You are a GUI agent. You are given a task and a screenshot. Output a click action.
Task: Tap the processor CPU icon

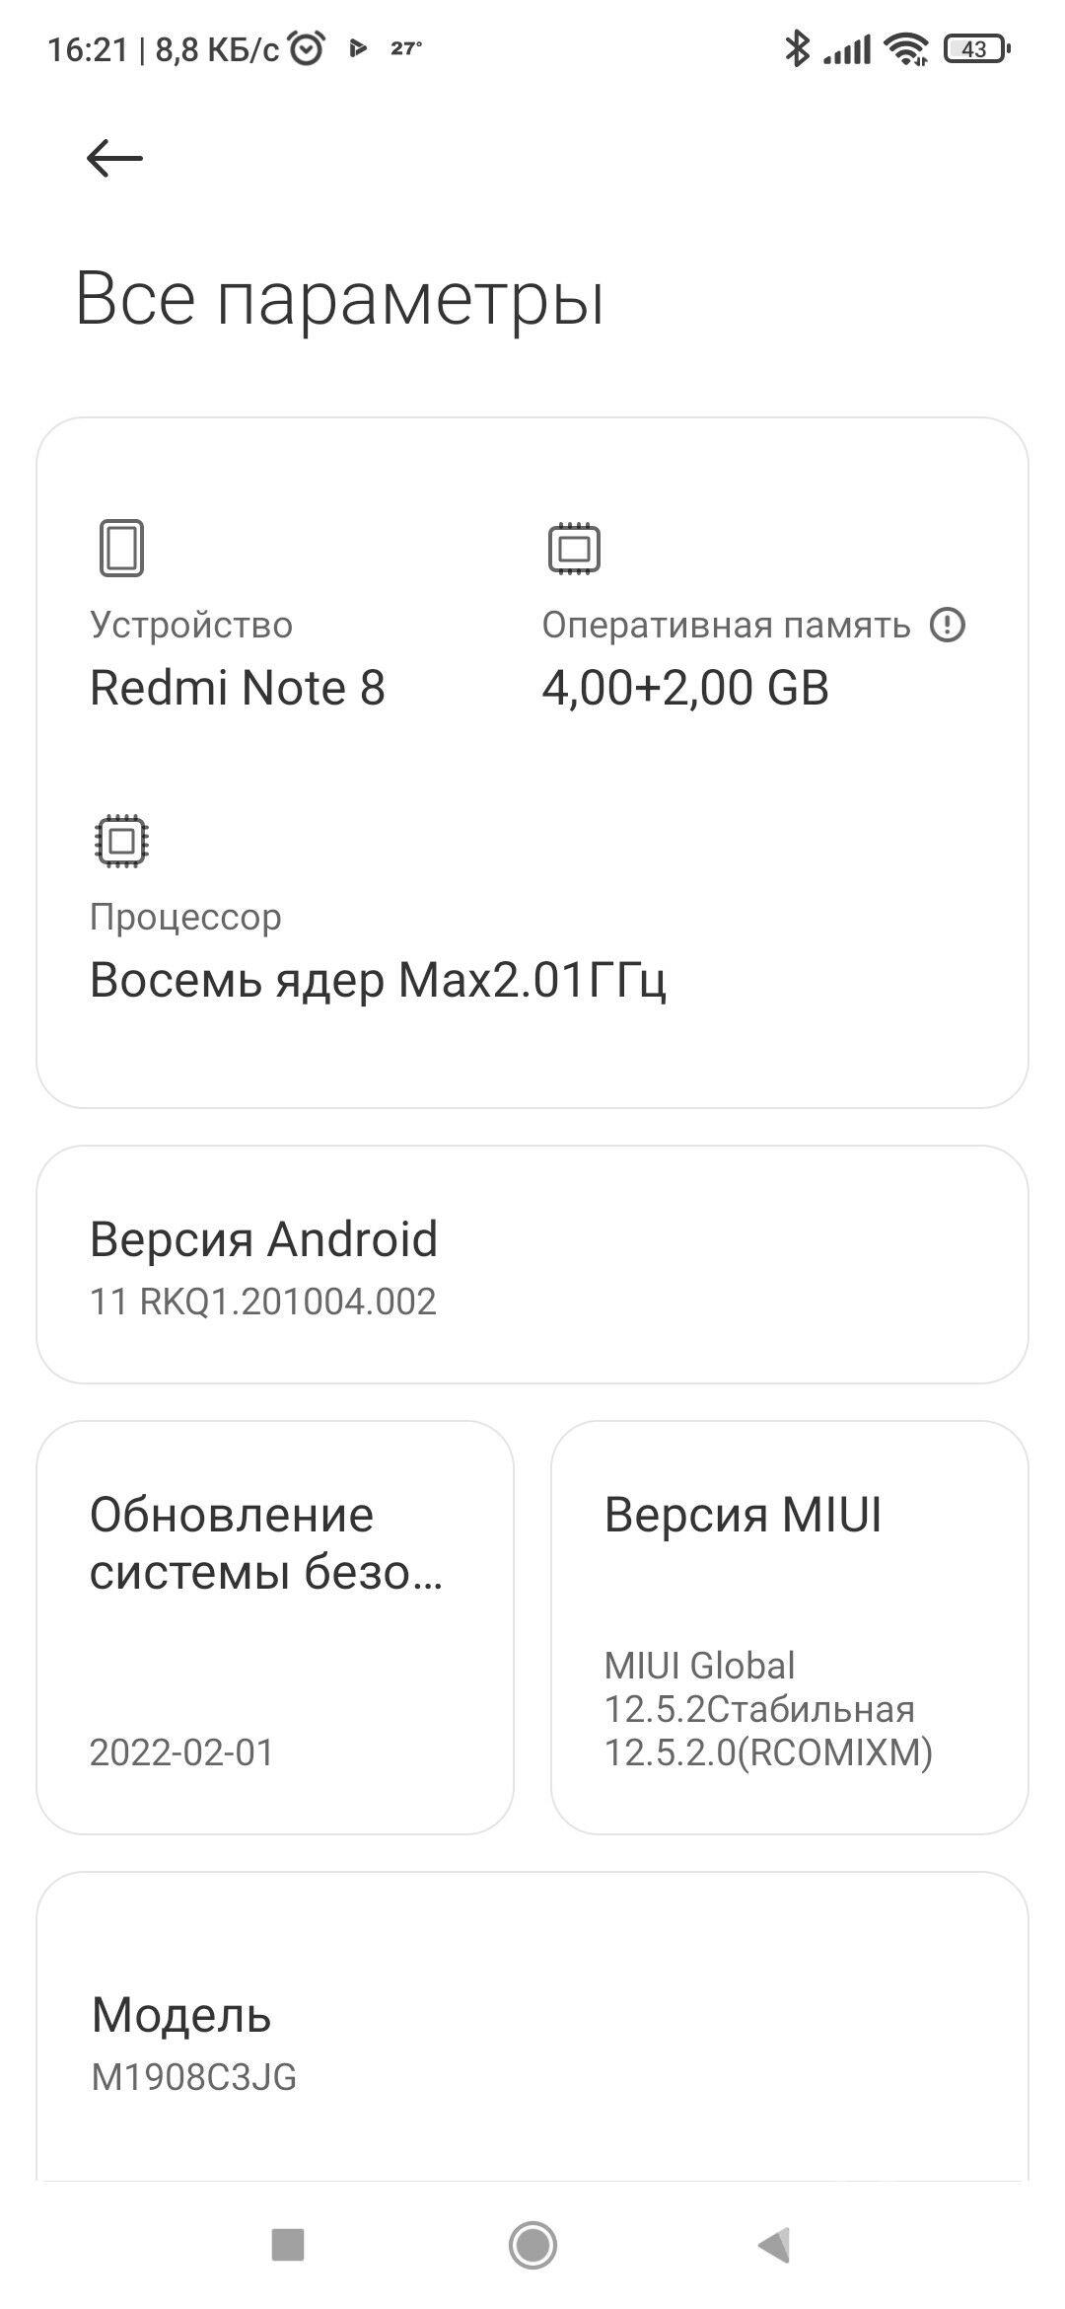121,841
